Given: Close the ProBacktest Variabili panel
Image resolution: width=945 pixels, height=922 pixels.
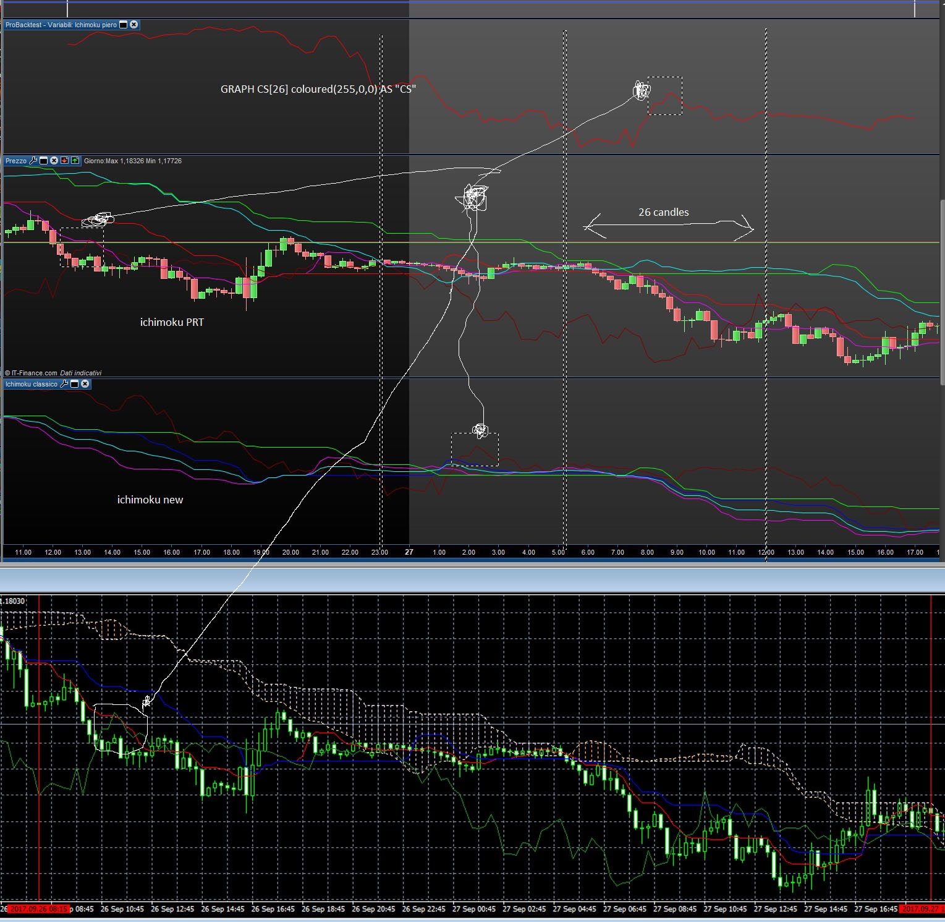Looking at the screenshot, I should [133, 25].
